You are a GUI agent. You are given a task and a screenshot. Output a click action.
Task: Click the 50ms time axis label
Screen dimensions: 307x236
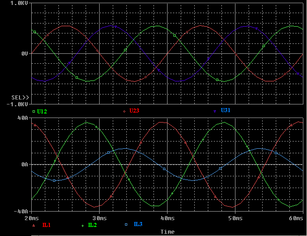(x=235, y=218)
